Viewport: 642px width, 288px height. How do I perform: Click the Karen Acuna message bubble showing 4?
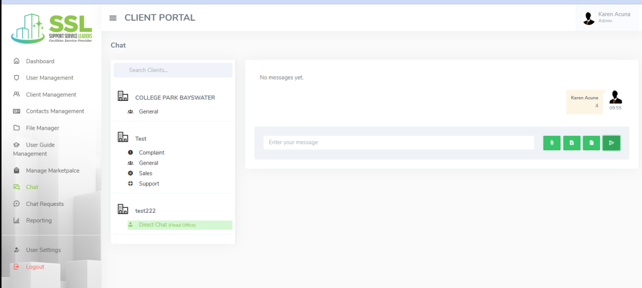click(585, 101)
